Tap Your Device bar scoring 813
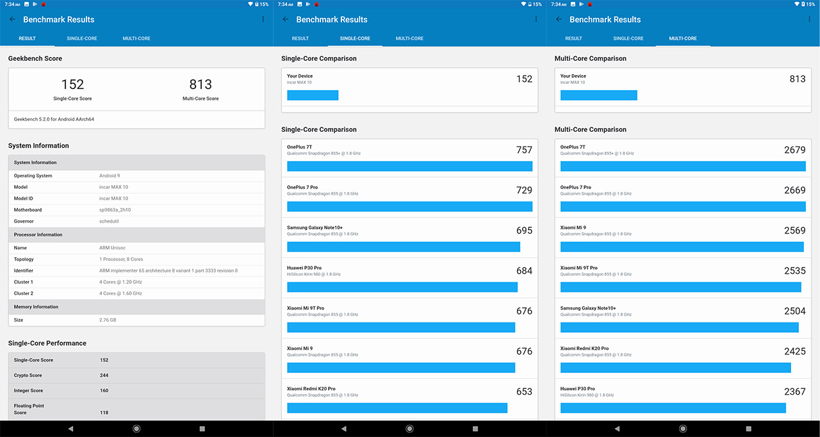The image size is (820, 437). (599, 95)
